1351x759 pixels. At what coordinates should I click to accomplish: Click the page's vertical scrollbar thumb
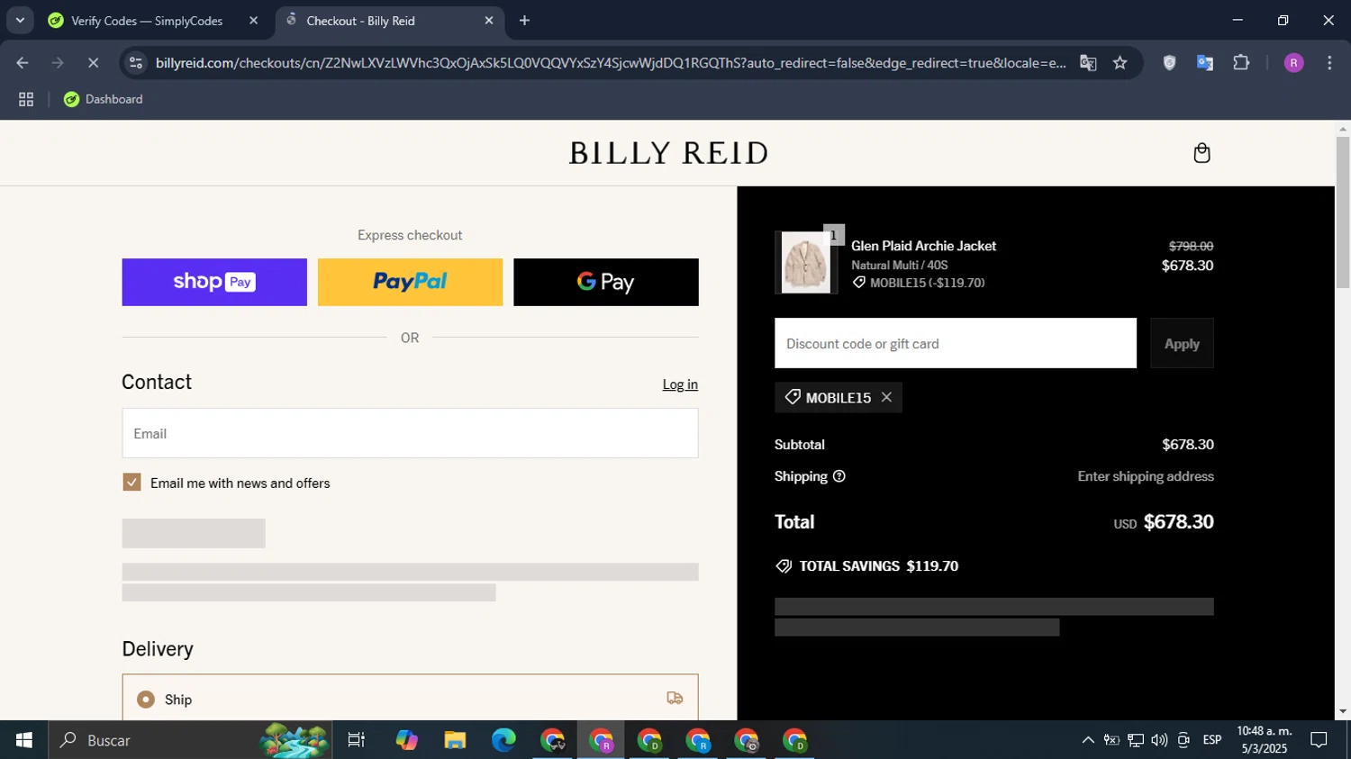pyautogui.click(x=1343, y=212)
